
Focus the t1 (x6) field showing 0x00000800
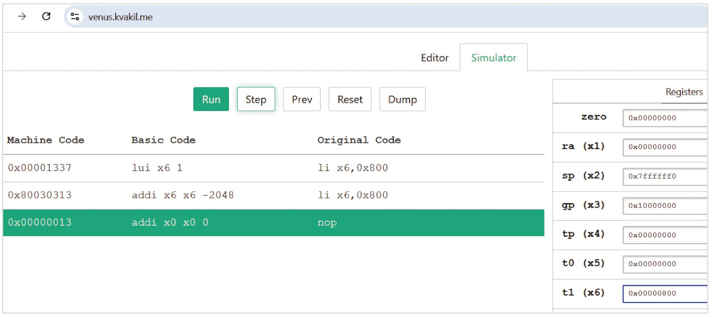pyautogui.click(x=664, y=293)
